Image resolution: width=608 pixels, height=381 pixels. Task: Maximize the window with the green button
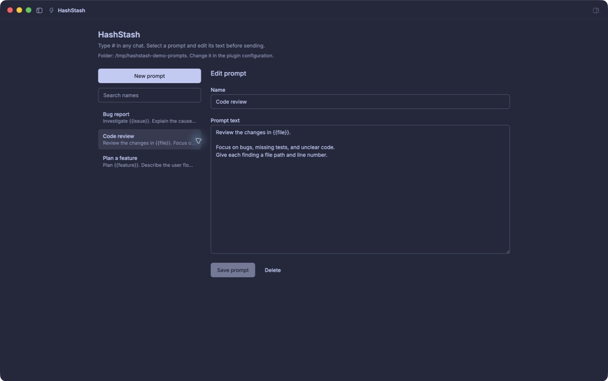(29, 10)
